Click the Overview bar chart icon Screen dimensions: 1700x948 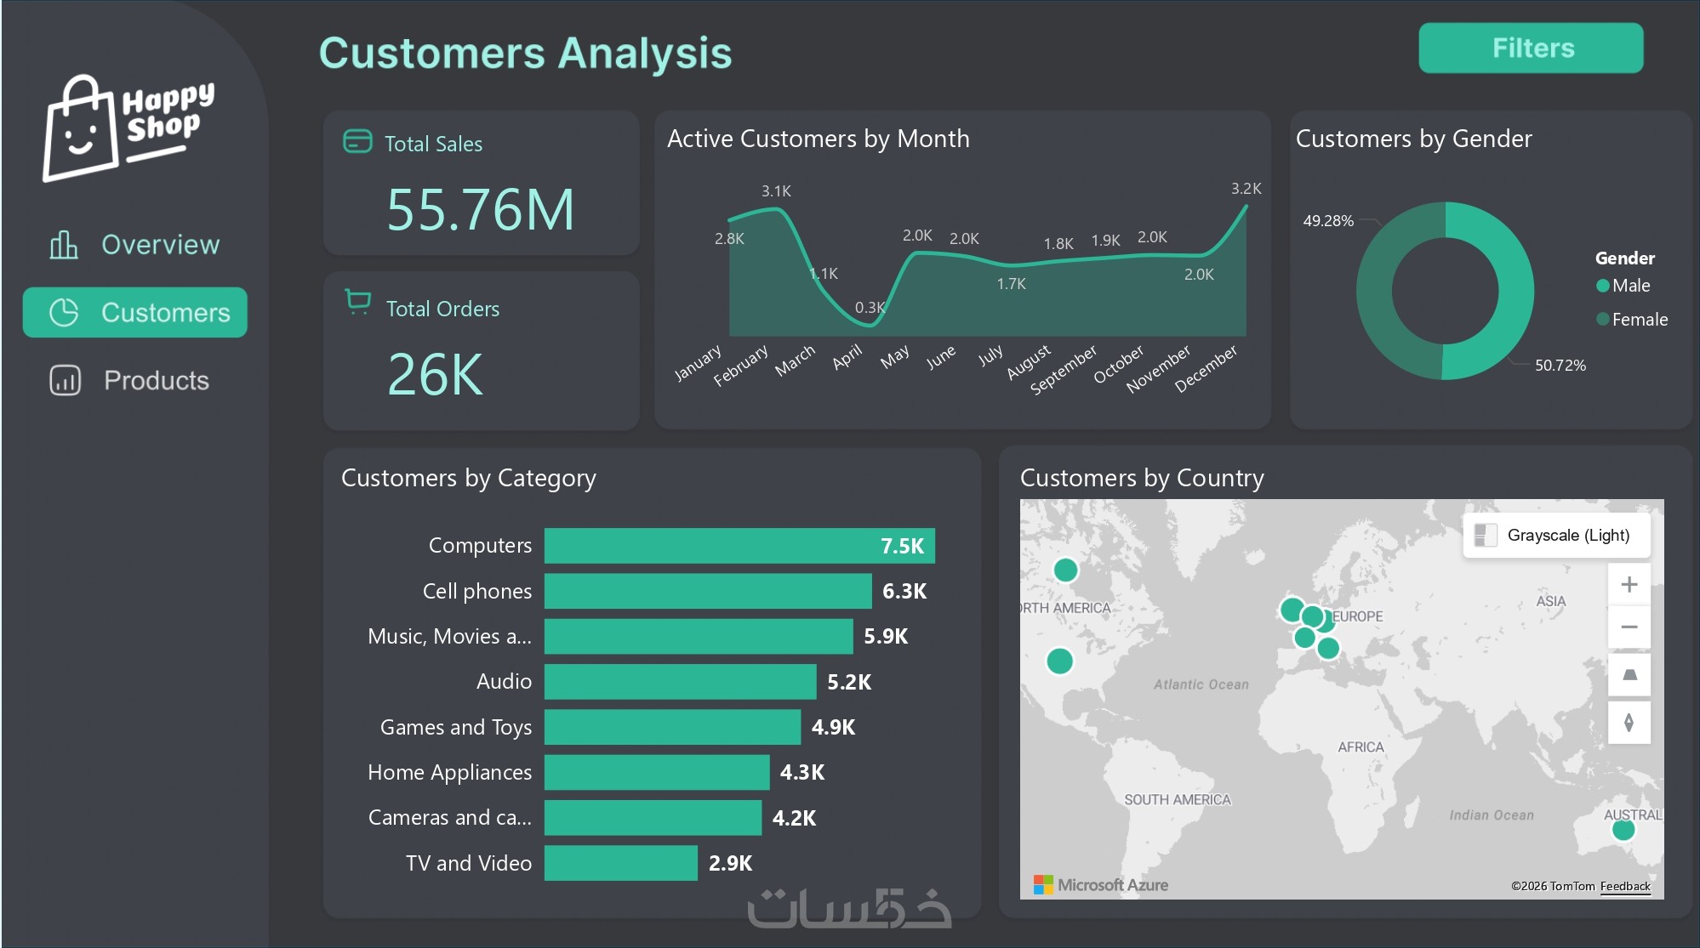(x=64, y=245)
